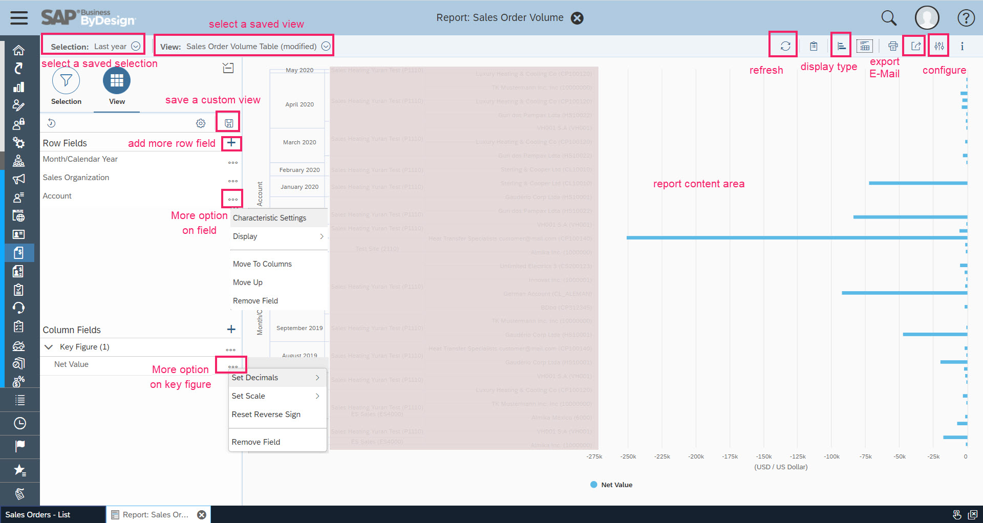Open favorites star icon in sidebar
The height and width of the screenshot is (523, 983).
click(x=19, y=470)
